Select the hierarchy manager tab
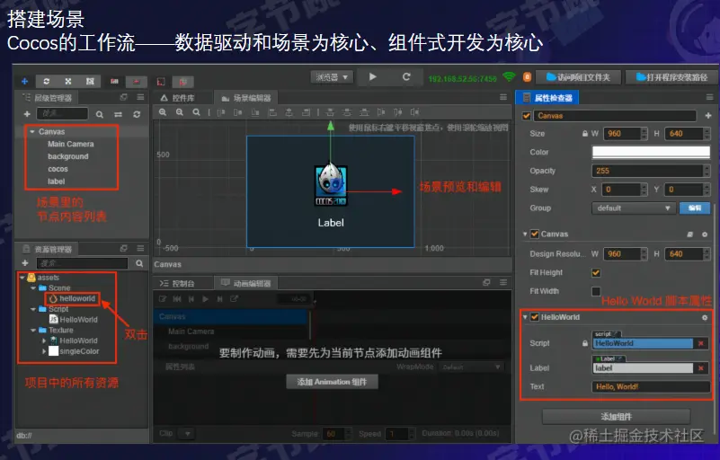This screenshot has width=720, height=460. point(48,98)
